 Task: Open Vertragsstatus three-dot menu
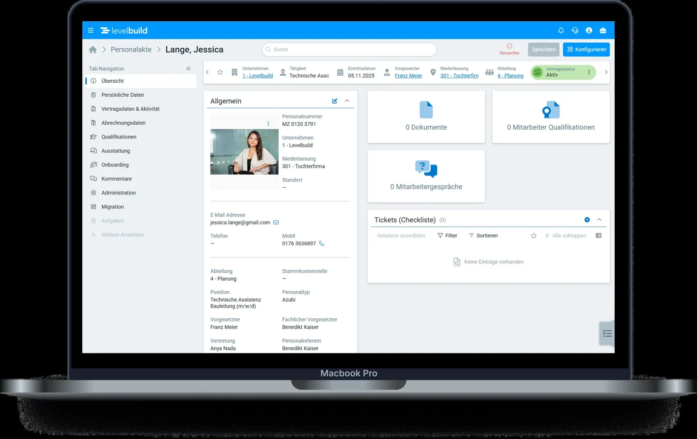click(589, 72)
